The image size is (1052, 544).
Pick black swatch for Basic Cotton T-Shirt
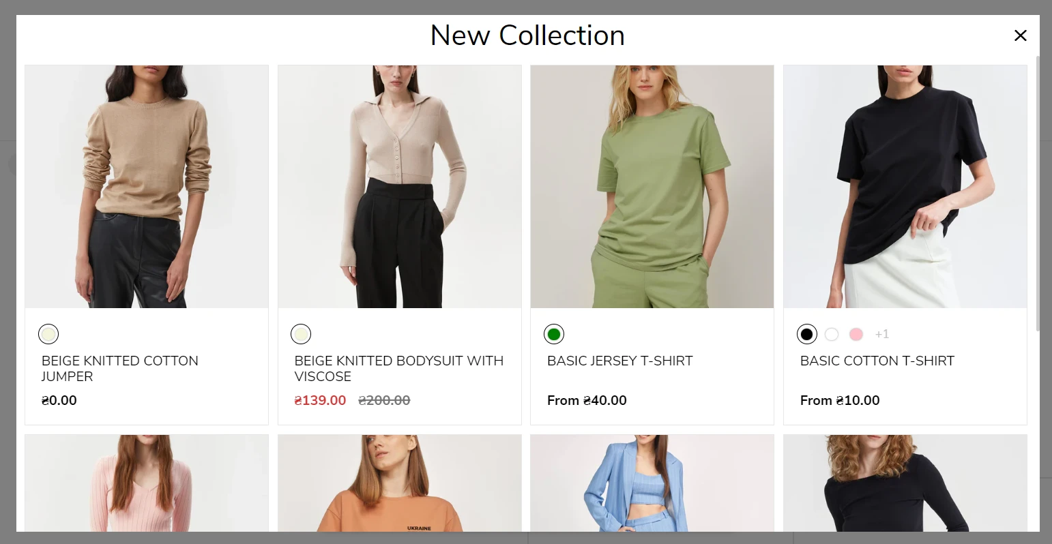click(807, 334)
